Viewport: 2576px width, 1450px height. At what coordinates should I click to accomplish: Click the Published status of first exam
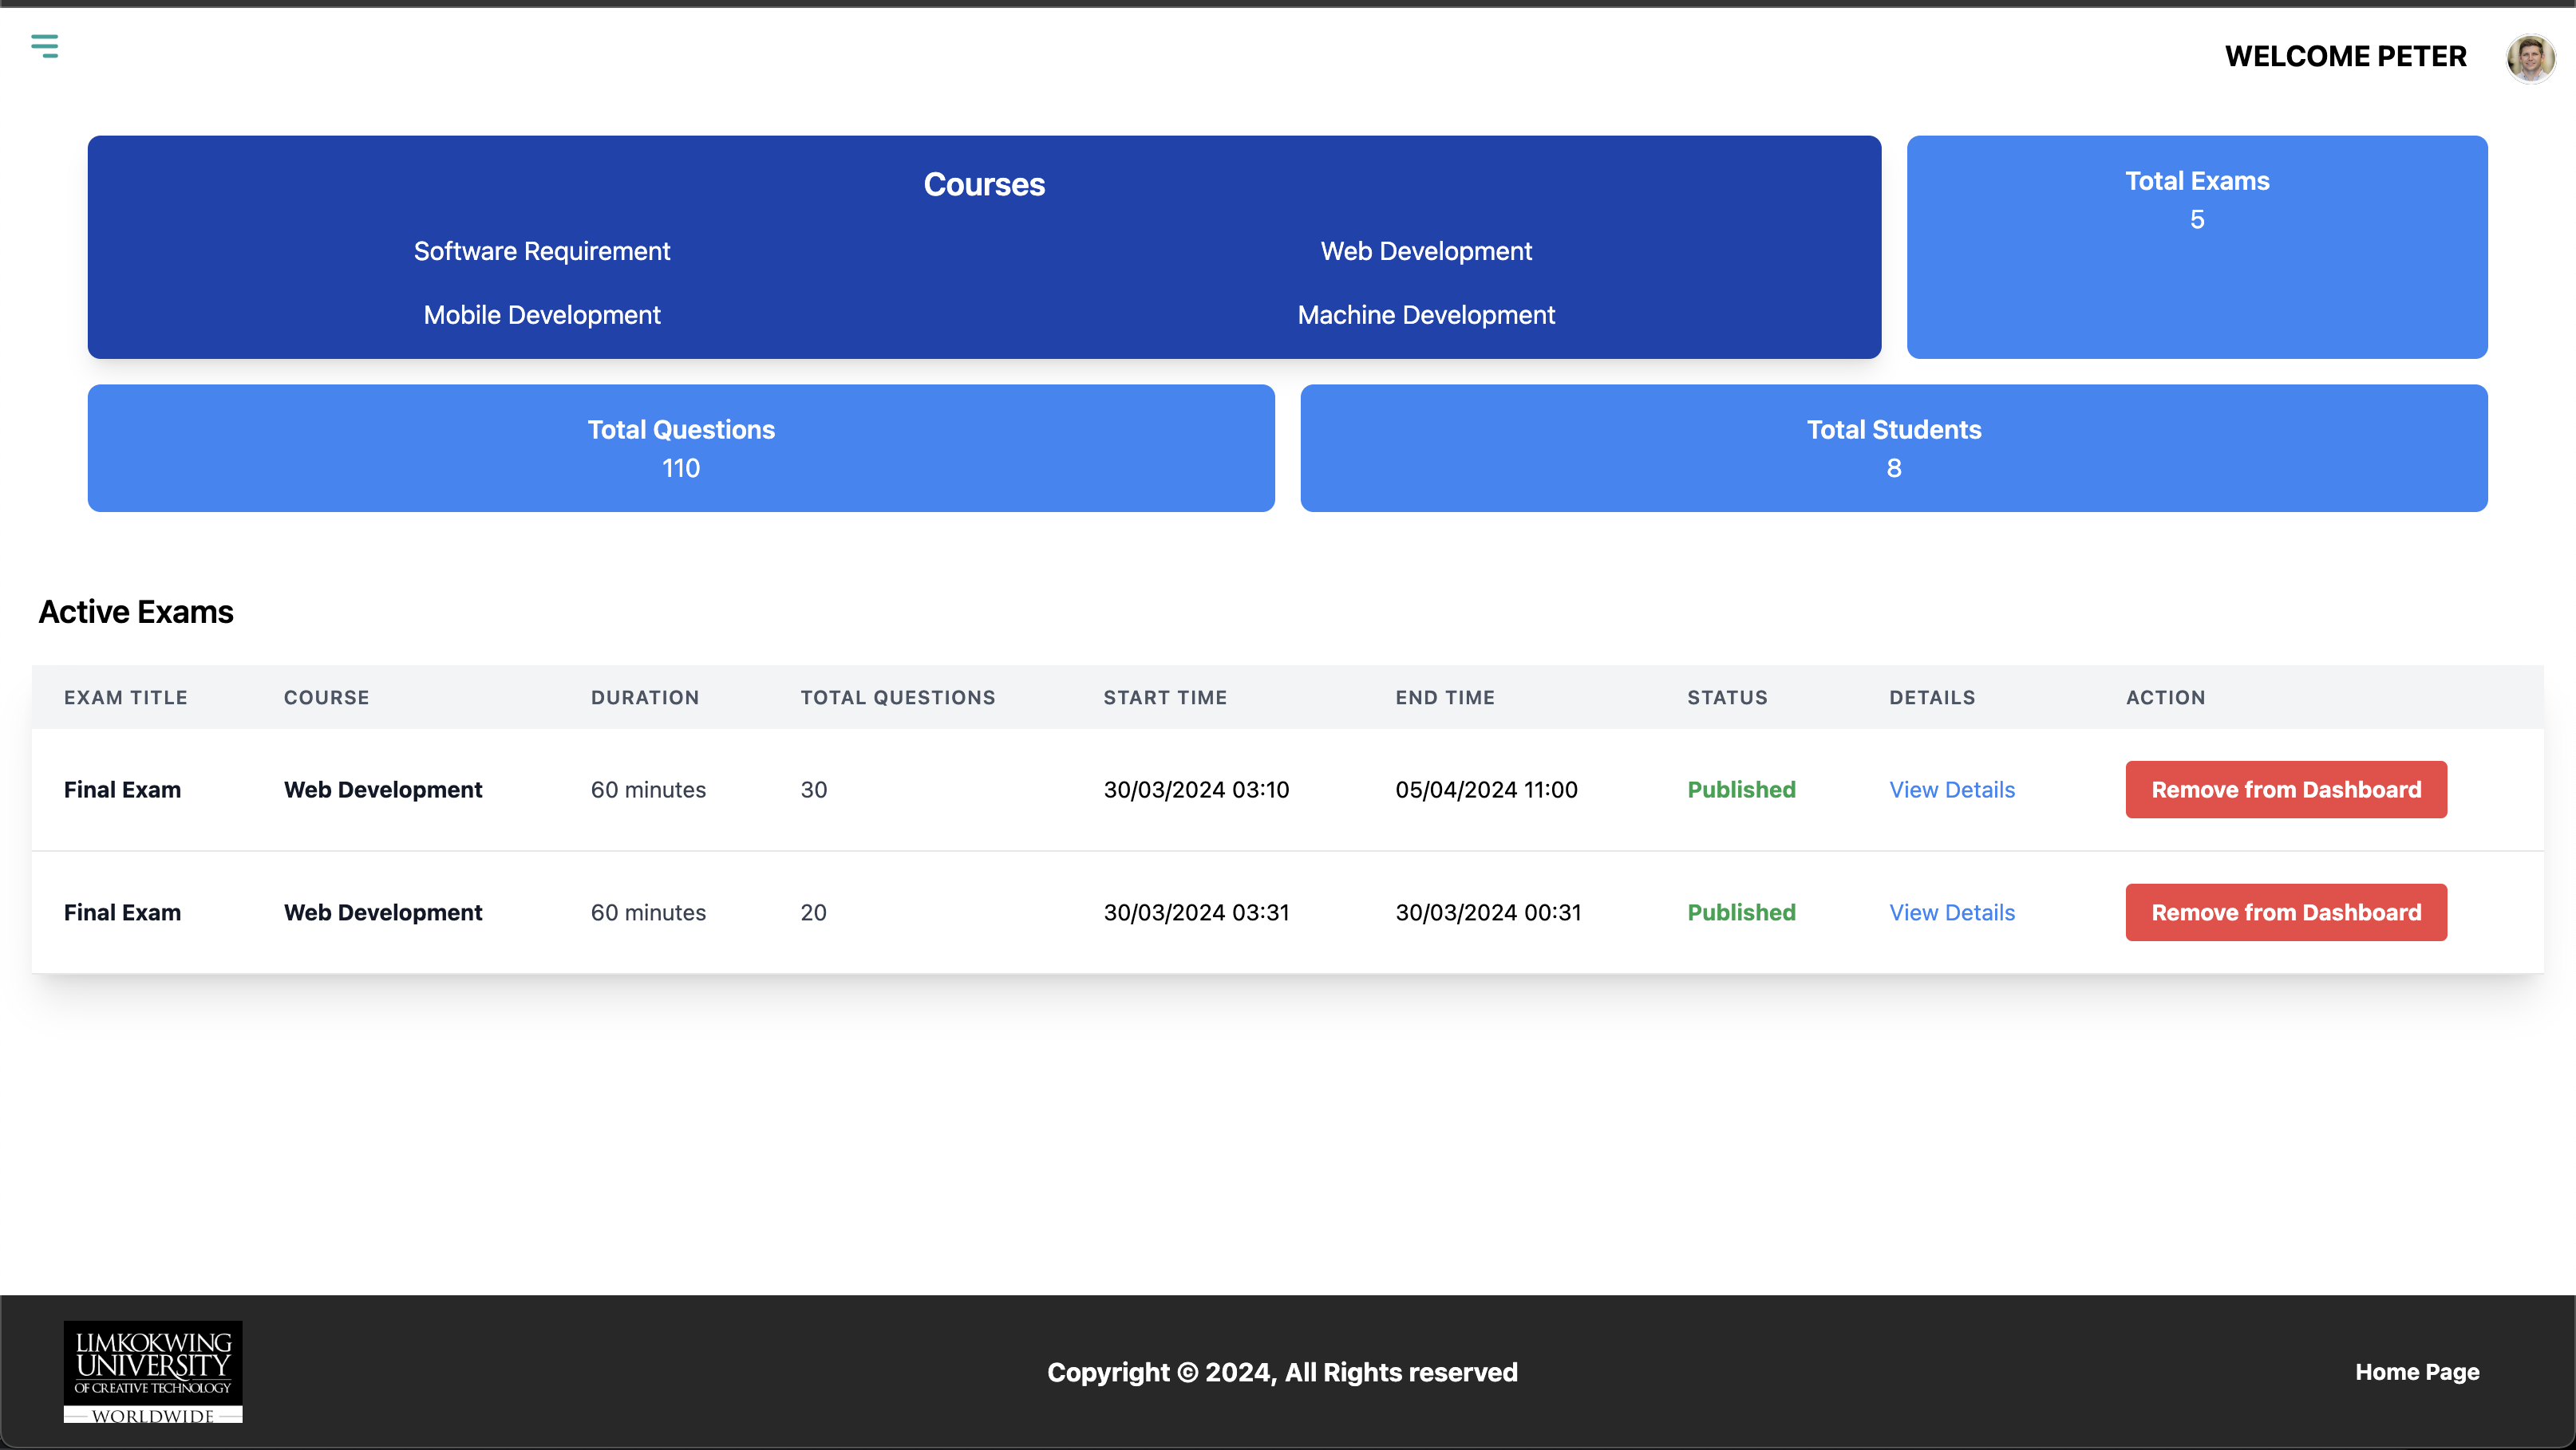tap(1741, 790)
